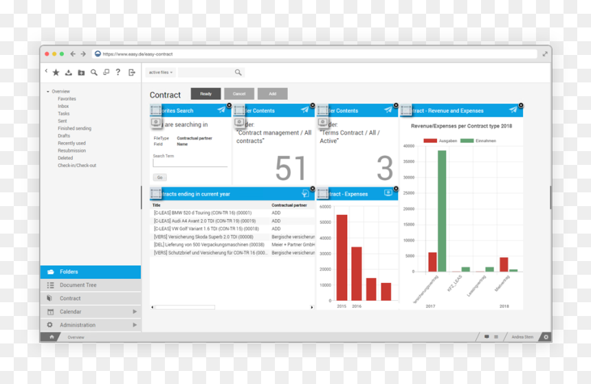Viewport: 591px width, 384px height.
Task: Select row "[DEL] Lieferung von 500 Verpackungsmaschinen"
Action: coord(232,245)
